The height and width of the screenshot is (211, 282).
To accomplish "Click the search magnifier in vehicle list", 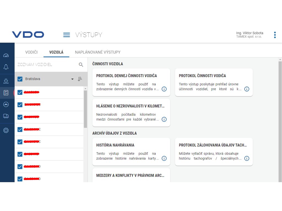I will (x=81, y=65).
